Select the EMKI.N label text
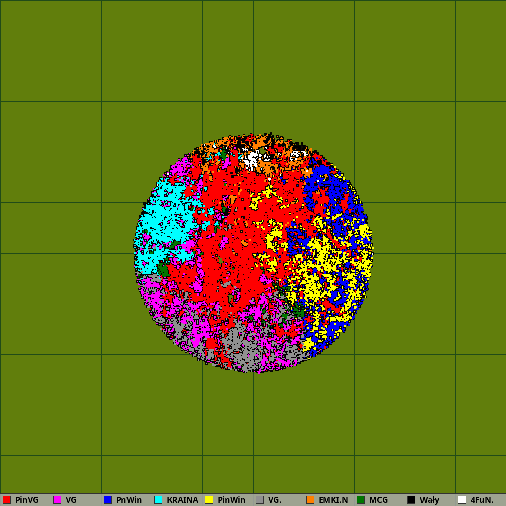Viewport: 506px width, 506px height. coord(333,500)
